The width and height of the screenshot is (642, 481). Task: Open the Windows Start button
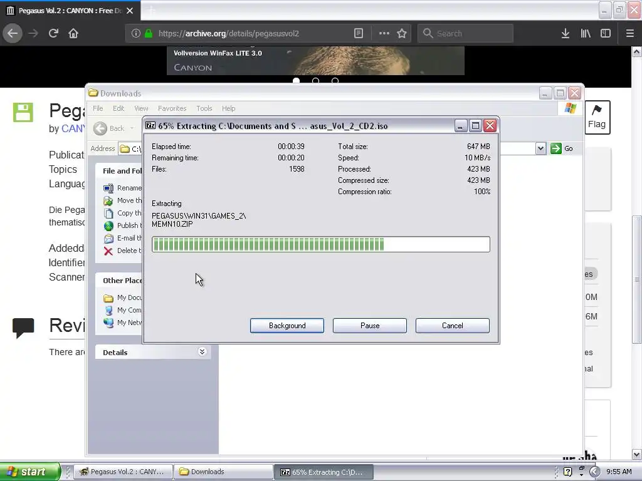[30, 472]
